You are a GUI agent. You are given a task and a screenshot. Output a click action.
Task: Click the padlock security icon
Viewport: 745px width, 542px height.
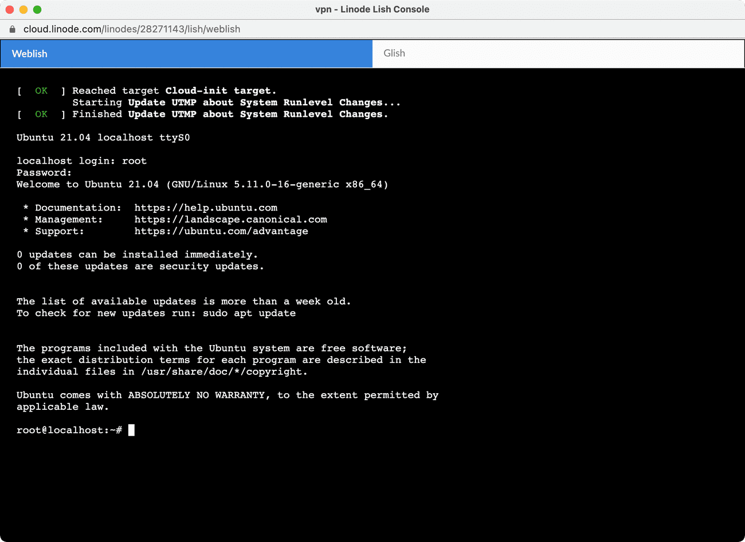click(11, 29)
